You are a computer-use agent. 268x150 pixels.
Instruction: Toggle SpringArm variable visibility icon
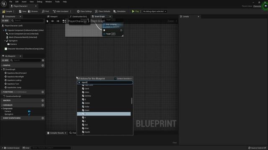29,114
